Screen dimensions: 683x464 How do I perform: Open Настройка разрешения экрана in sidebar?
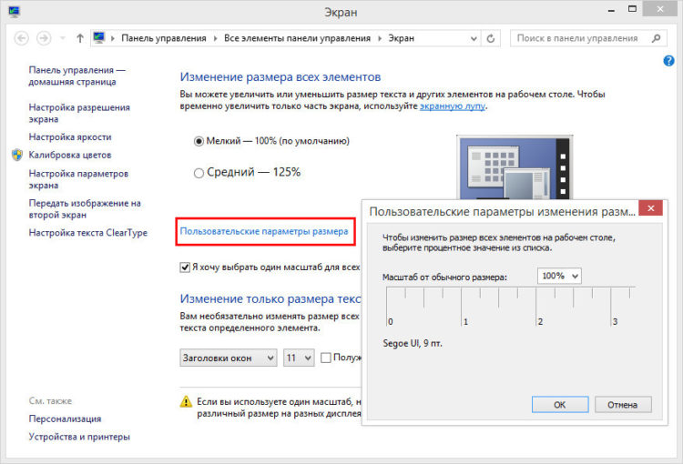(79, 113)
